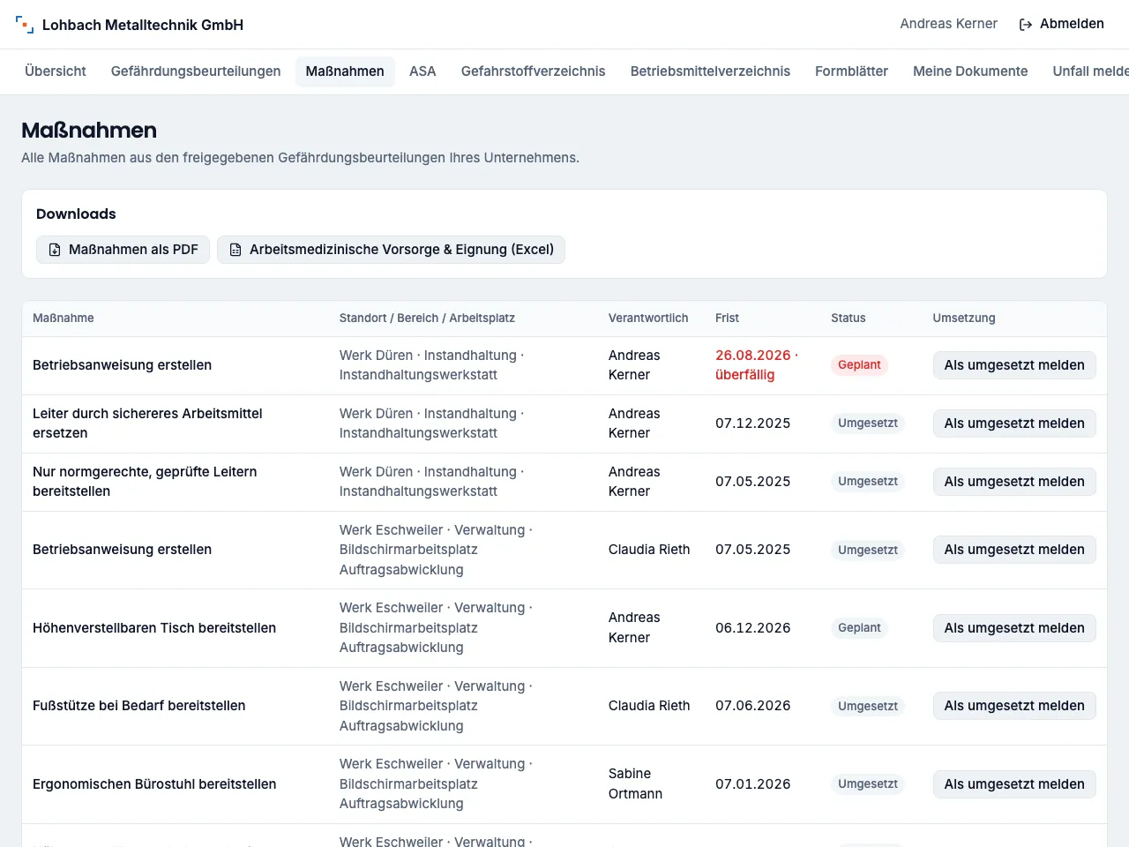Click the Excel document icon in Downloads
The width and height of the screenshot is (1129, 847).
(236, 250)
